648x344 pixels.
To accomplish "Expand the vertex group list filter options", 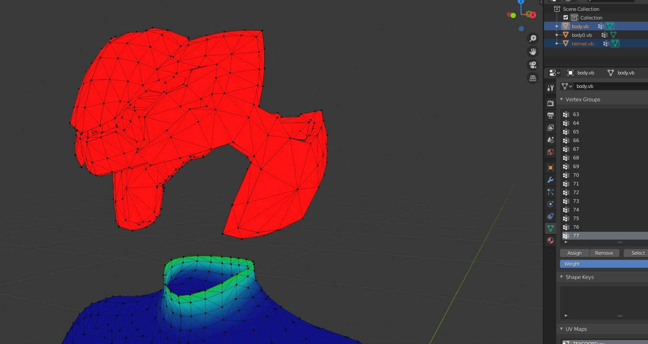I will tap(566, 242).
